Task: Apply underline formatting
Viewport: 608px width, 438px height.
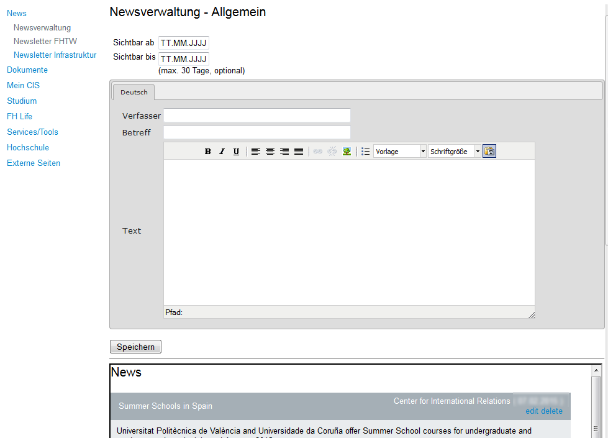Action: pyautogui.click(x=236, y=152)
